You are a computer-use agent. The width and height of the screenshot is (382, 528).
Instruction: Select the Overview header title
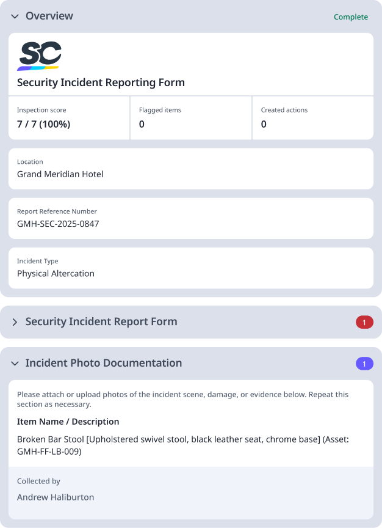49,16
